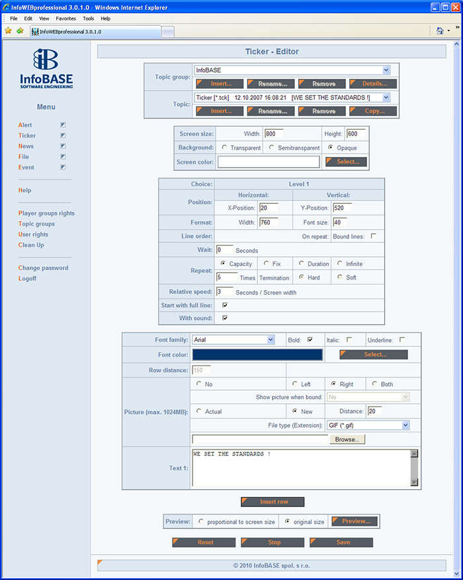Select Semitransparent background option

point(272,147)
